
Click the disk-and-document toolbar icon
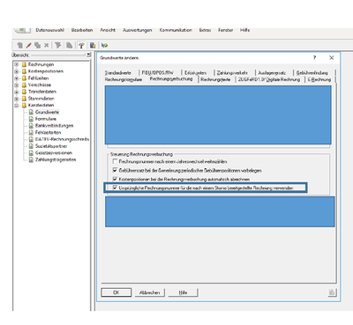[x=93, y=45]
